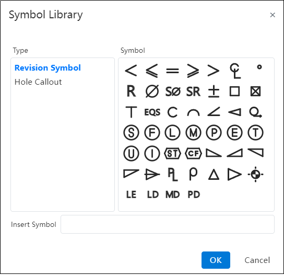Insert the center of gravity target symbol
This screenshot has height=275, width=284.
(255, 174)
